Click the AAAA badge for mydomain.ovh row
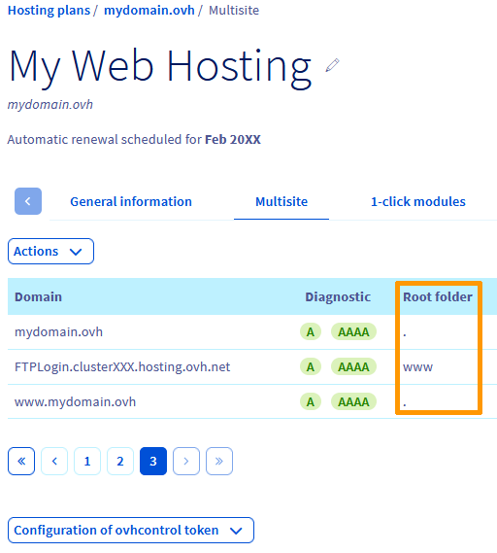Image resolution: width=497 pixels, height=553 pixels. 353,331
